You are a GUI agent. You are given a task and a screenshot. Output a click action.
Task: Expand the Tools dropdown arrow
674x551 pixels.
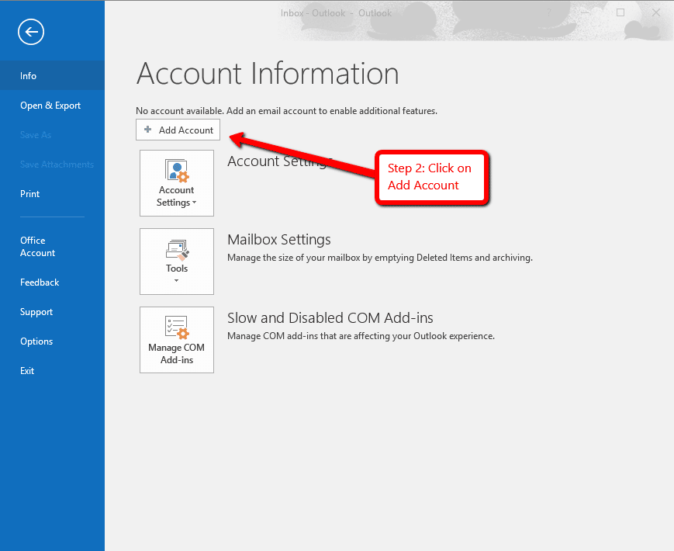coord(176,280)
